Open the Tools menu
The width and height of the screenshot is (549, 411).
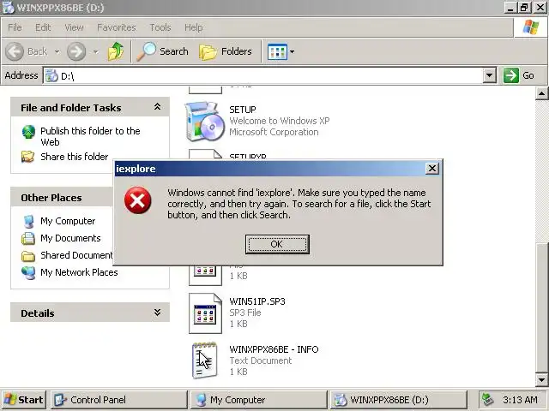pos(160,27)
